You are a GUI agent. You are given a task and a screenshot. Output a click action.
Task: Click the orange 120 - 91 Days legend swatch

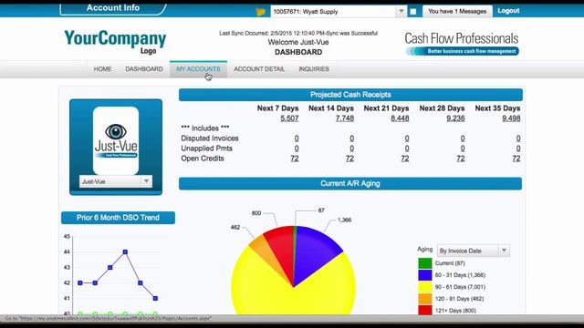[425, 299]
